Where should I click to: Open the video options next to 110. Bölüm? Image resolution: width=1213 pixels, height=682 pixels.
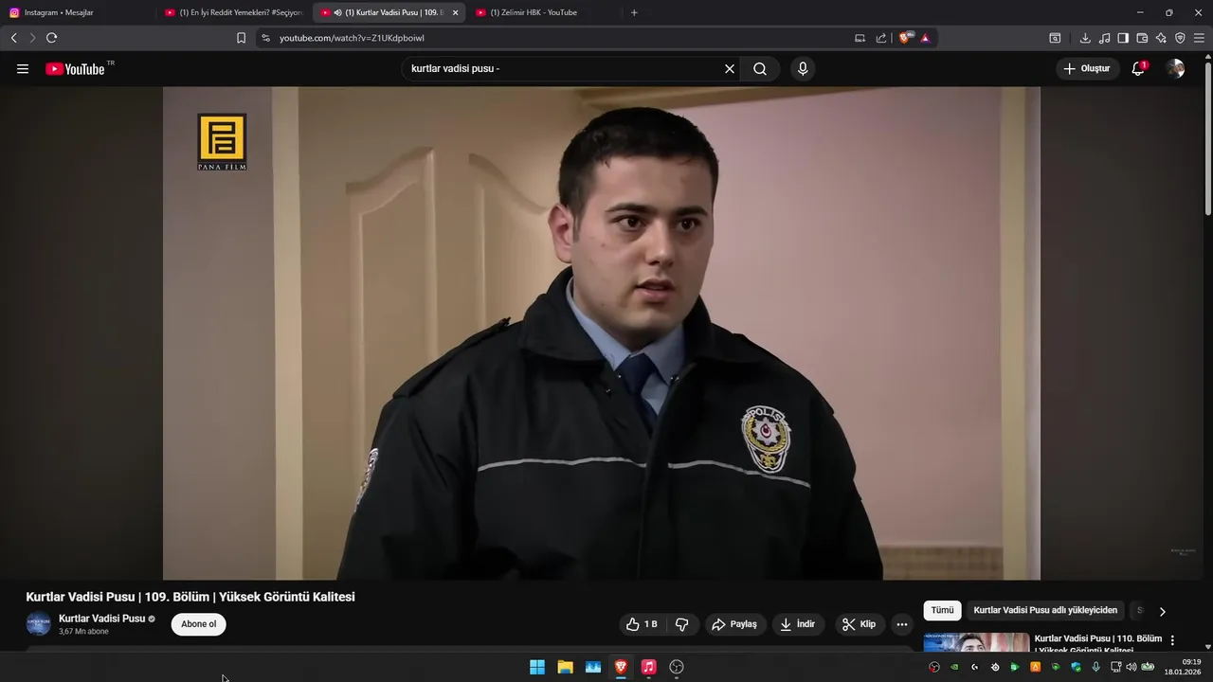coord(1172,640)
